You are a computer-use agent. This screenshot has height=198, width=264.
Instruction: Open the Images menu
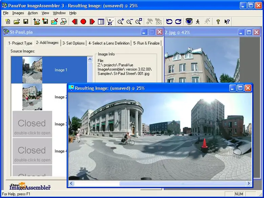pos(18,13)
